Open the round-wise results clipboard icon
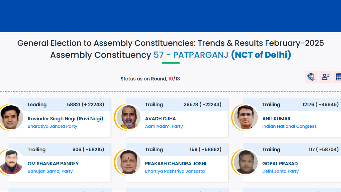This screenshot has width=341, height=192. pyautogui.click(x=311, y=77)
